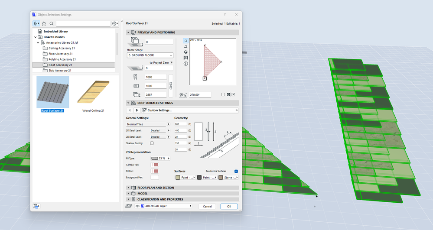The height and width of the screenshot is (230, 433).
Task: Disable the Randomize Surfaces checkbox
Action: (236, 171)
